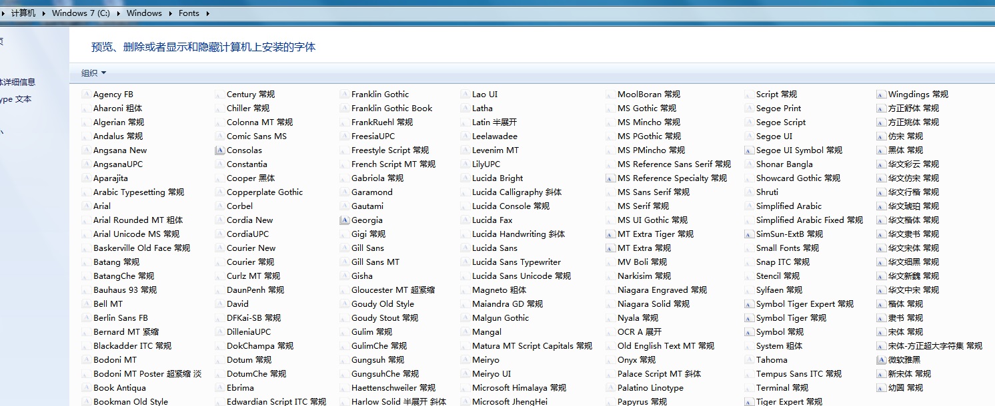Select MS Gothic 常规 font
Screen dimensions: 995x406
click(647, 108)
